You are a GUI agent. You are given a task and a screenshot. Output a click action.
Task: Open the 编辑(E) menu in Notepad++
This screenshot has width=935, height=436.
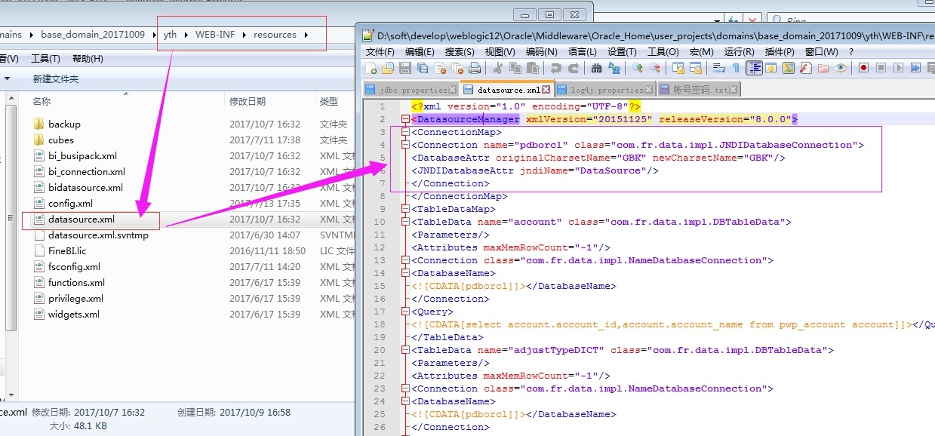pos(420,51)
